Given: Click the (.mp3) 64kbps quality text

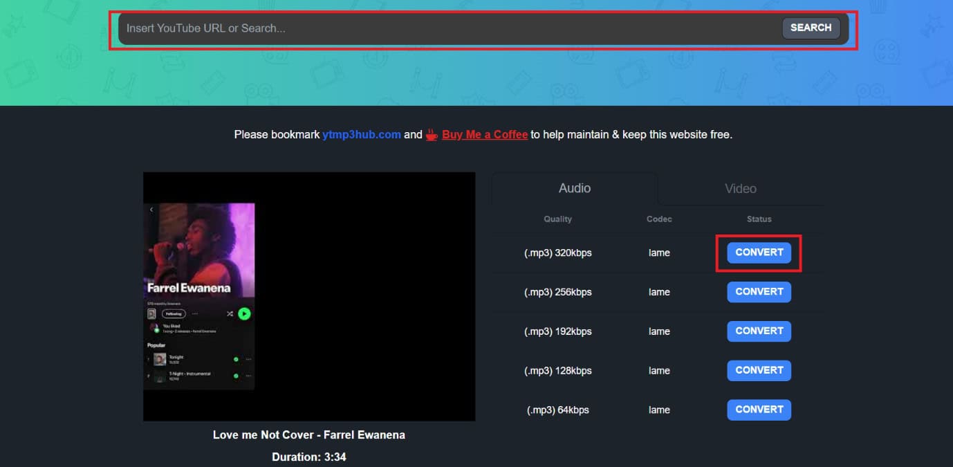Looking at the screenshot, I should 557,410.
